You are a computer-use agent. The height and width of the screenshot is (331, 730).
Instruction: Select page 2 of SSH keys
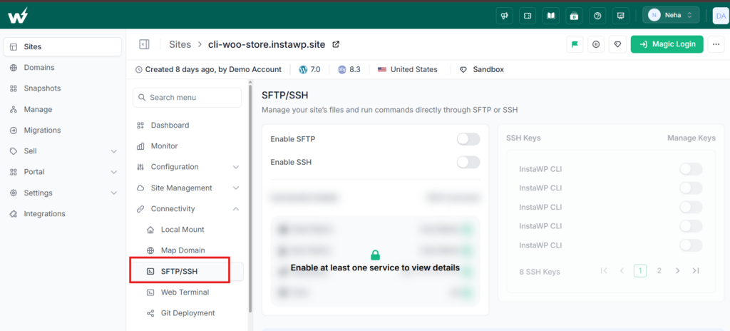coord(659,271)
